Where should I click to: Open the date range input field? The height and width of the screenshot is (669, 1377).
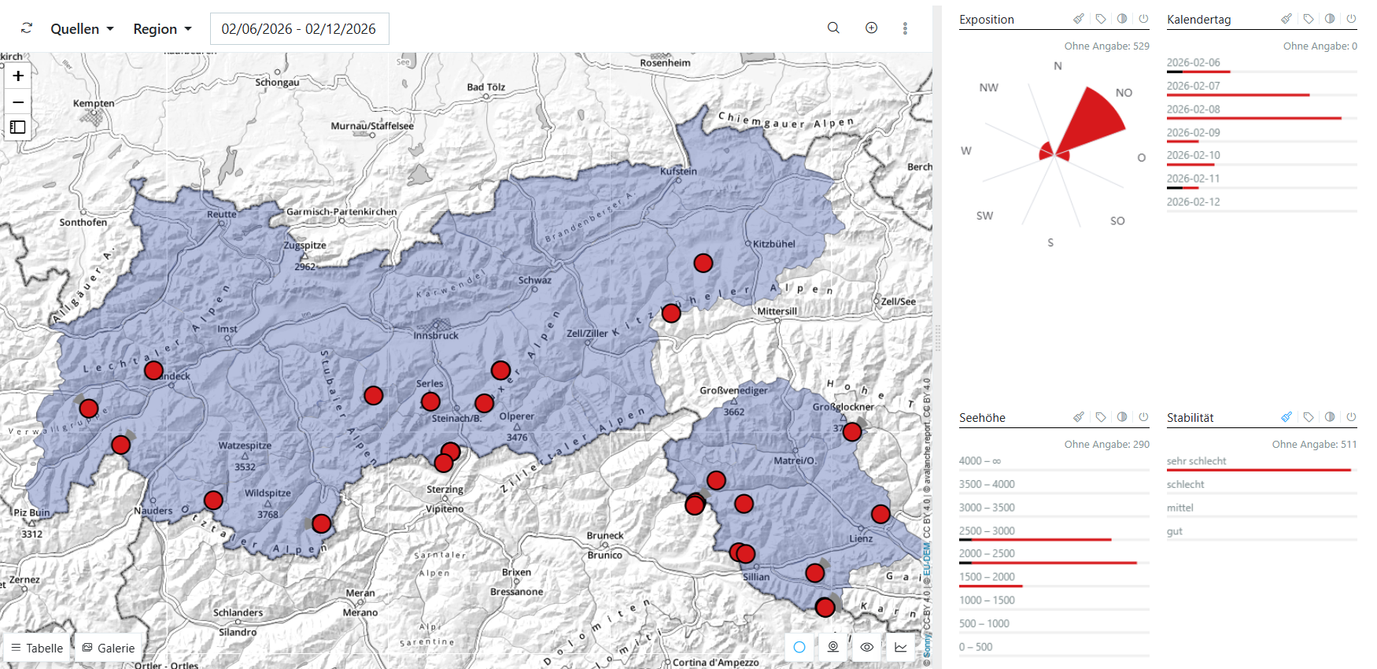pyautogui.click(x=299, y=29)
